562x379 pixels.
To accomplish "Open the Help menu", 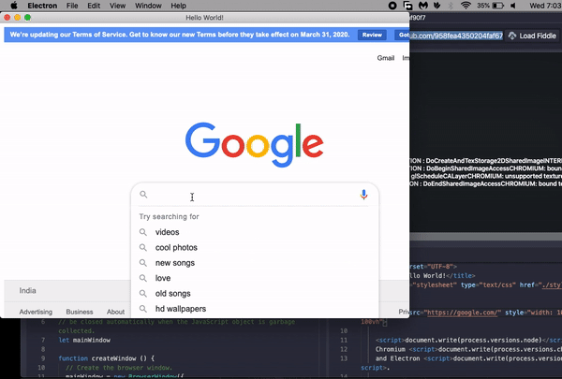I will pos(178,6).
